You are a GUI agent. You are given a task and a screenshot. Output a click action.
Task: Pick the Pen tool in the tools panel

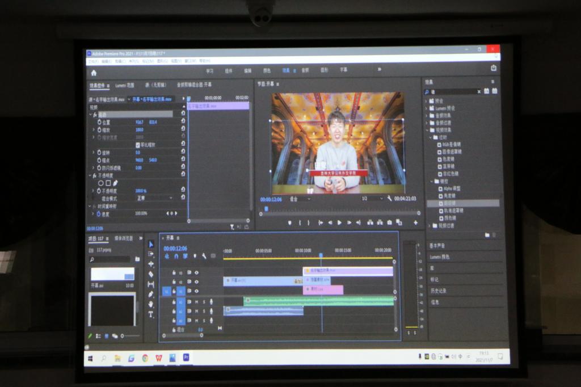[x=151, y=295]
